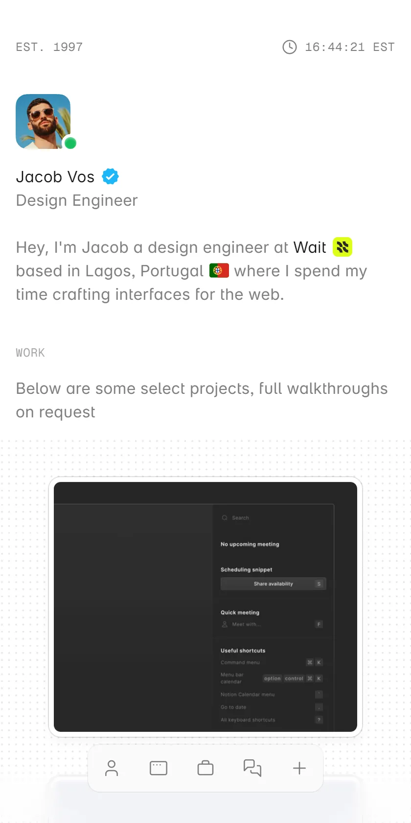This screenshot has width=411, height=823.
Task: Click the WORK section label
Action: pyautogui.click(x=30, y=353)
